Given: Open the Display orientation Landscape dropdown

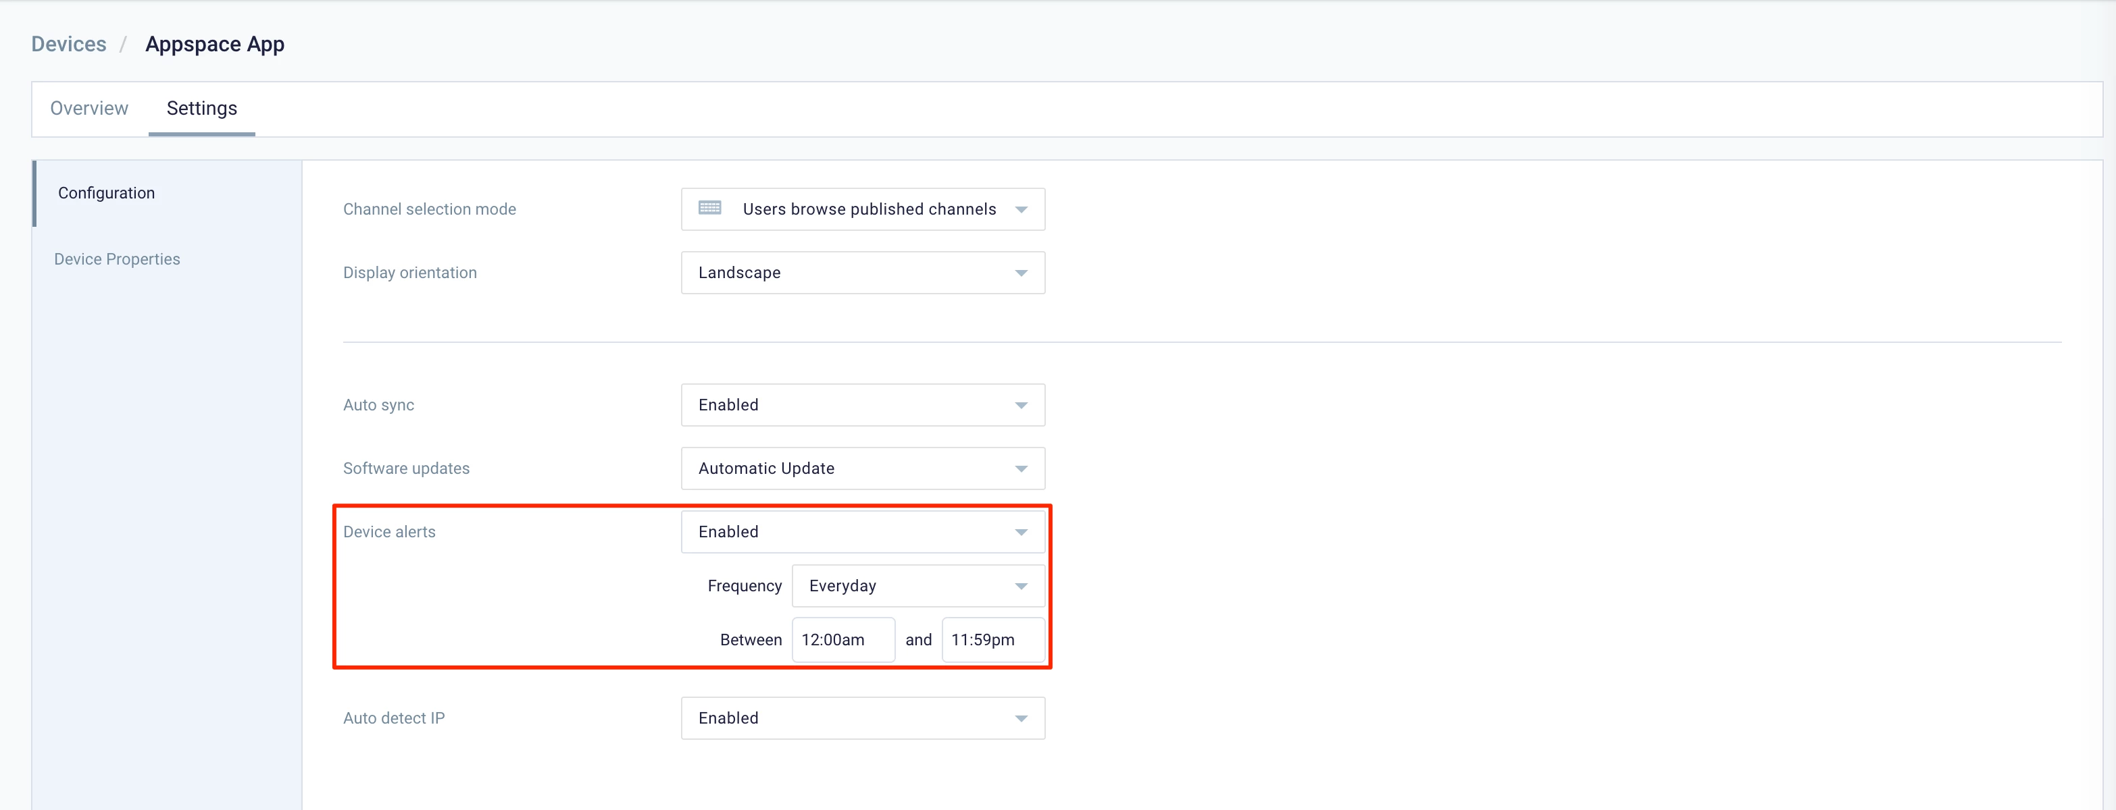Looking at the screenshot, I should 861,273.
